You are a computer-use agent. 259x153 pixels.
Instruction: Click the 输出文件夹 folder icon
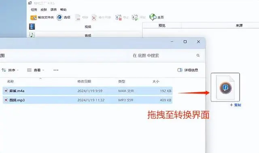point(34,17)
